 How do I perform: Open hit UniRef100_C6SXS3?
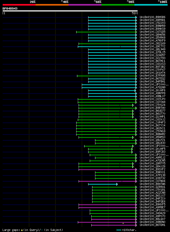tap(152, 64)
